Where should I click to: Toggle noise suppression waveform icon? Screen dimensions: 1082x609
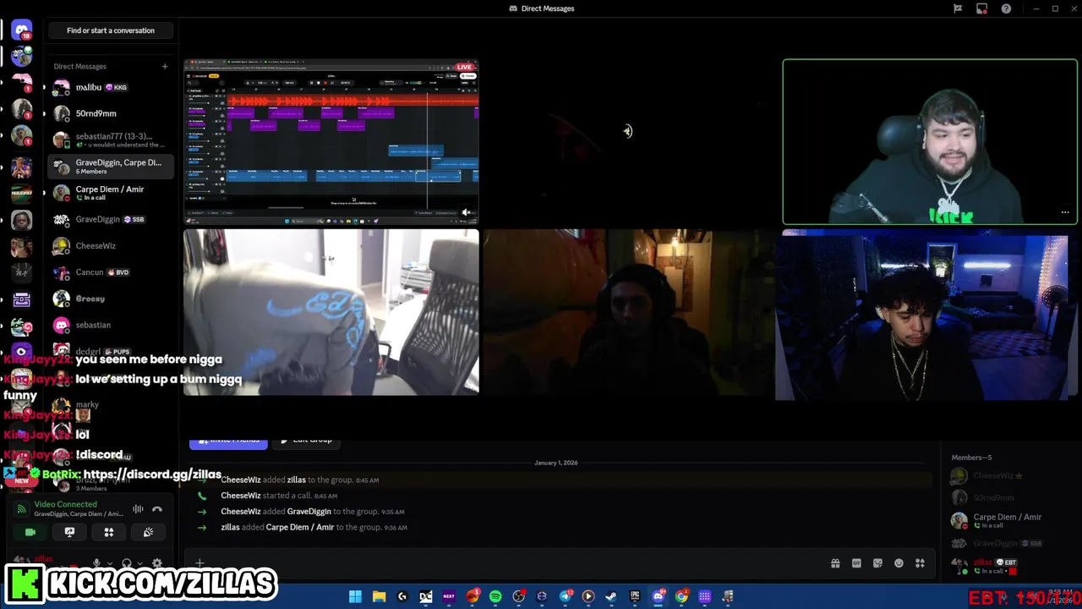point(138,509)
